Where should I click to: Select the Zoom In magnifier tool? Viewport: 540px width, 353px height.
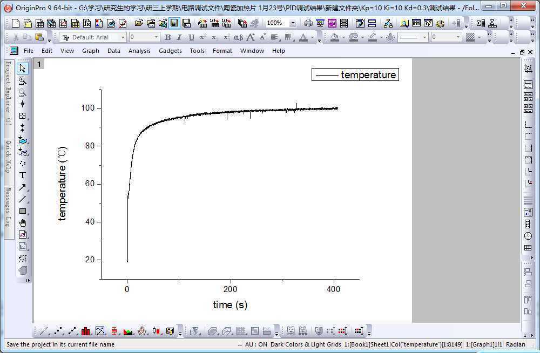[x=22, y=80]
